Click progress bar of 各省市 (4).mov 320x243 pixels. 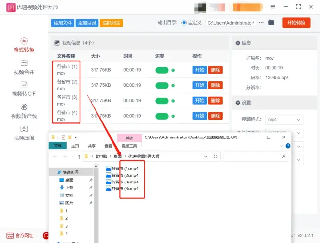coord(162,116)
